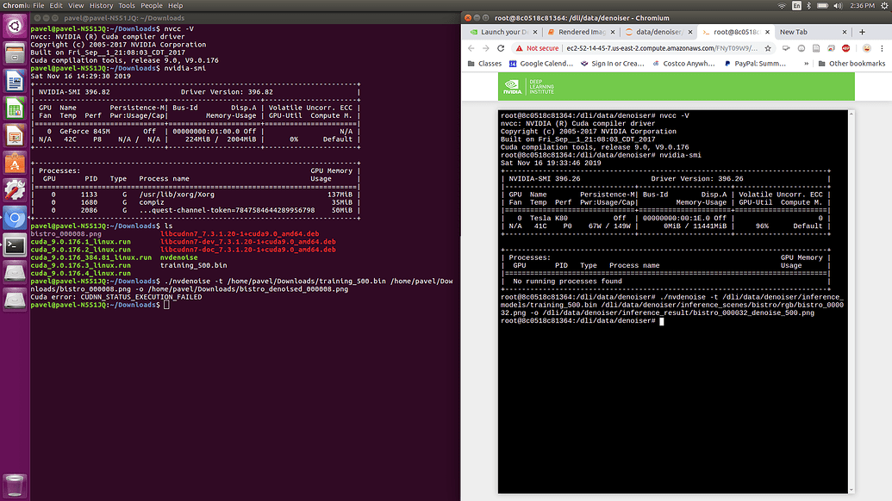Open the Other bookmarks folder
Viewport: 892px width, 501px height.
851,64
